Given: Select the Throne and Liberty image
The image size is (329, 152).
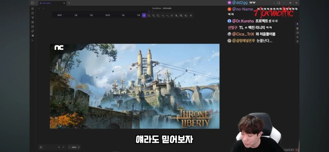Looking at the screenshot, I should point(135,86).
